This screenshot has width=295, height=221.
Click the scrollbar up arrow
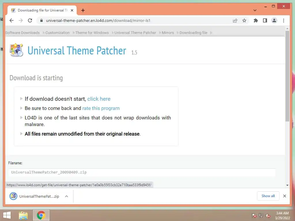point(287,28)
